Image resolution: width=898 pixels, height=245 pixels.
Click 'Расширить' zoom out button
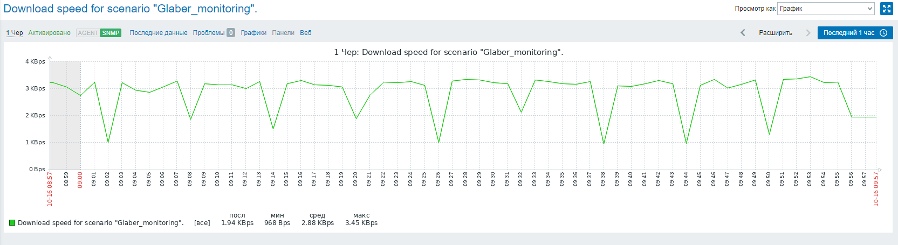pos(776,33)
